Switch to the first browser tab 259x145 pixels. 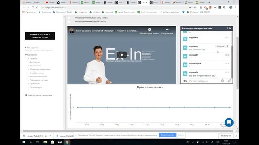click(x=27, y=2)
